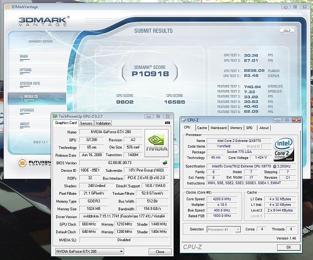This screenshot has width=313, height=260.
Task: Select the CPU tab in CPU-Z
Action: [187, 127]
